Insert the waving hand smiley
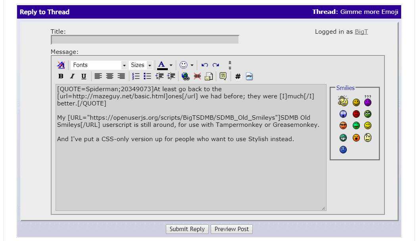This screenshot has width=417, height=241. coord(343,101)
